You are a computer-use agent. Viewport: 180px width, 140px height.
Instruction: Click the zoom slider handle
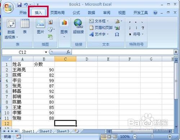(152, 137)
